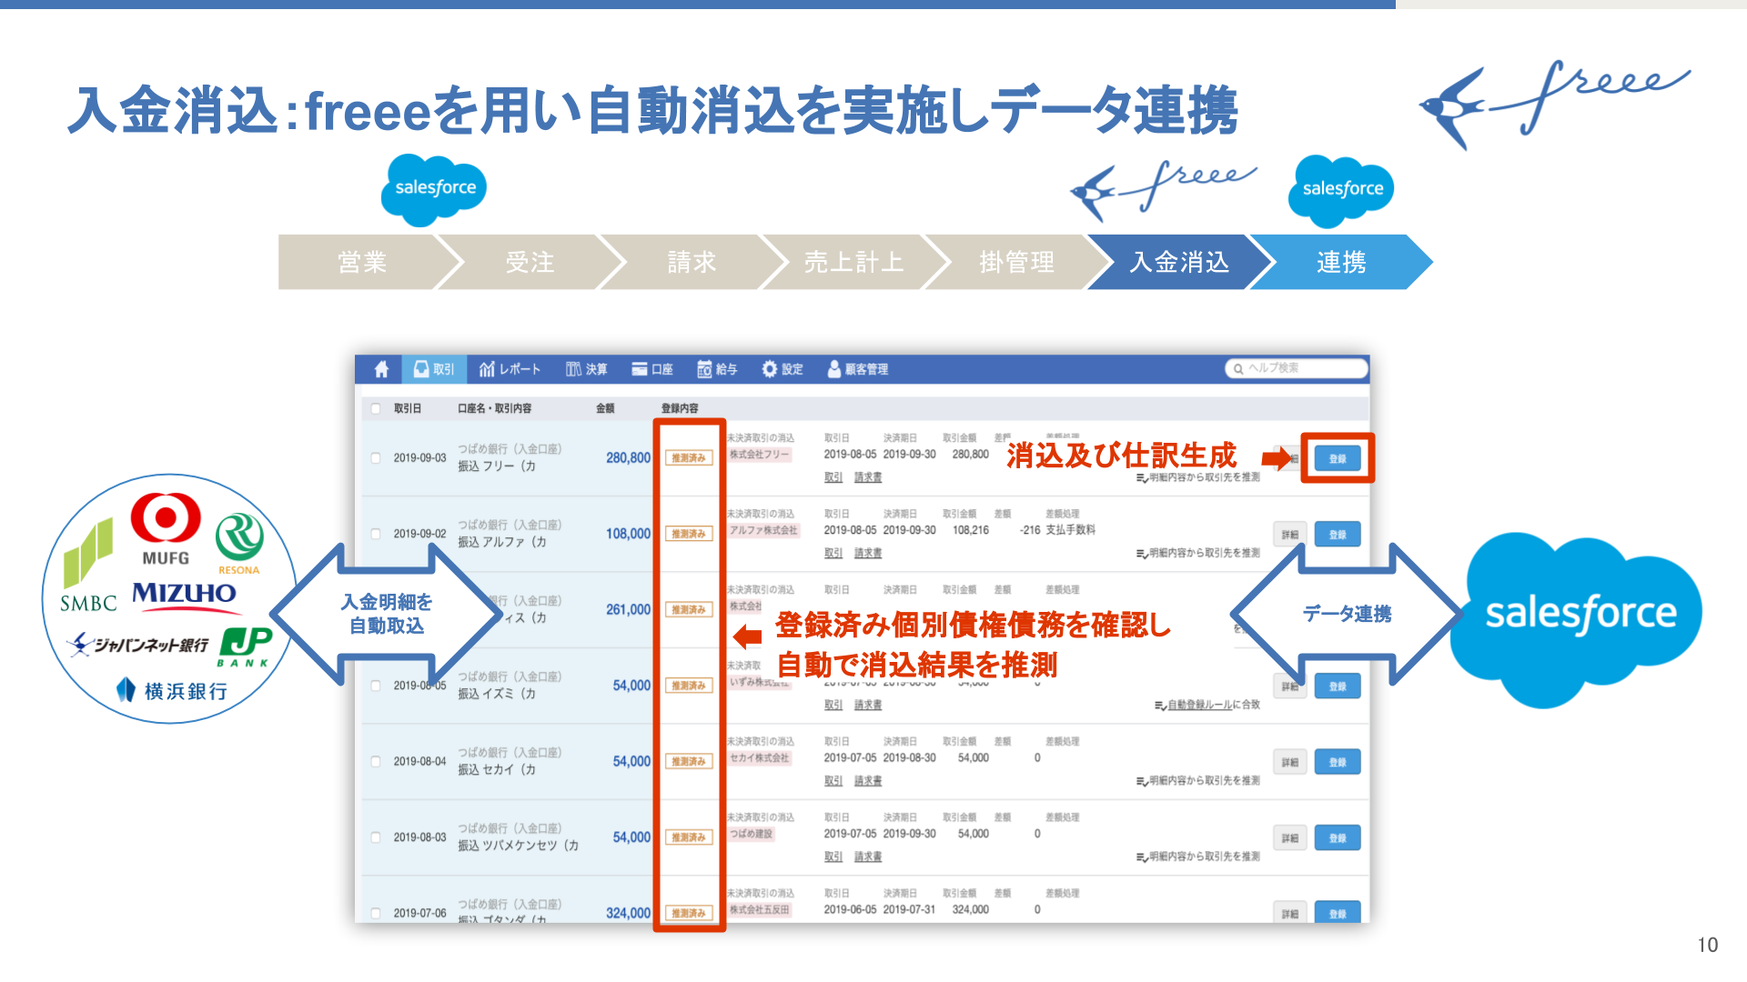Click 登録 for the 2019-08-04 セカイ row

click(x=1337, y=762)
